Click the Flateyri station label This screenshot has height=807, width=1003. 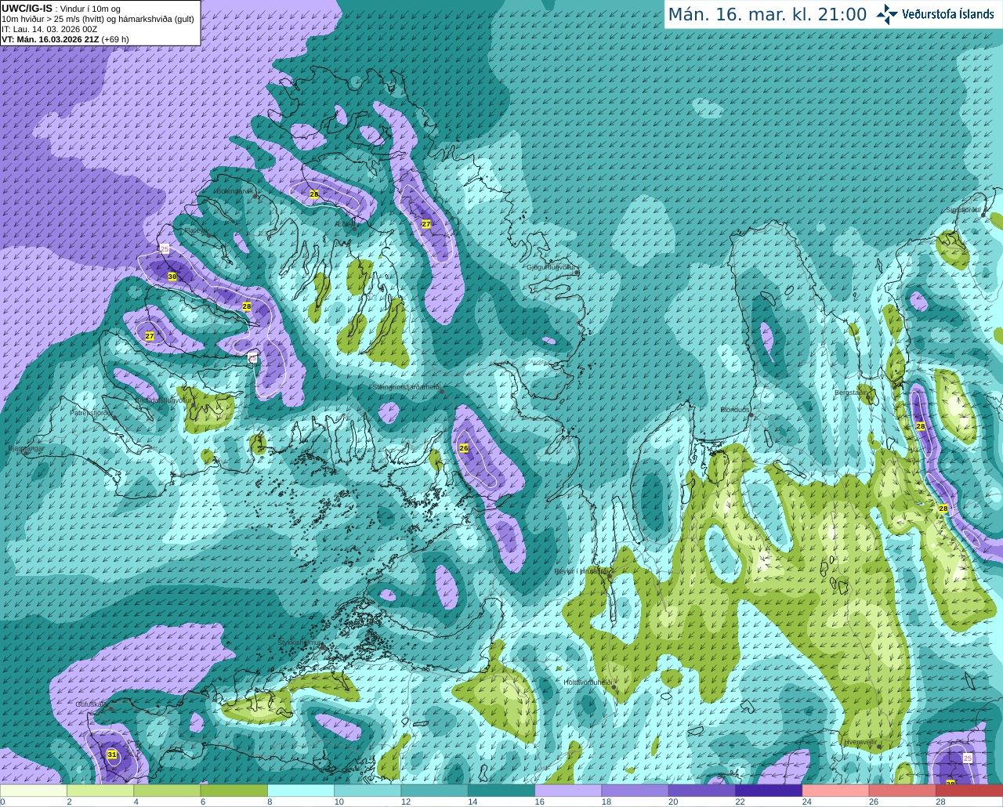click(x=195, y=231)
